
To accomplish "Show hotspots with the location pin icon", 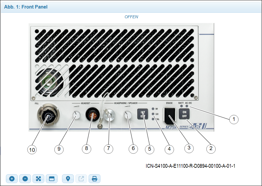I will pyautogui.click(x=68, y=179).
